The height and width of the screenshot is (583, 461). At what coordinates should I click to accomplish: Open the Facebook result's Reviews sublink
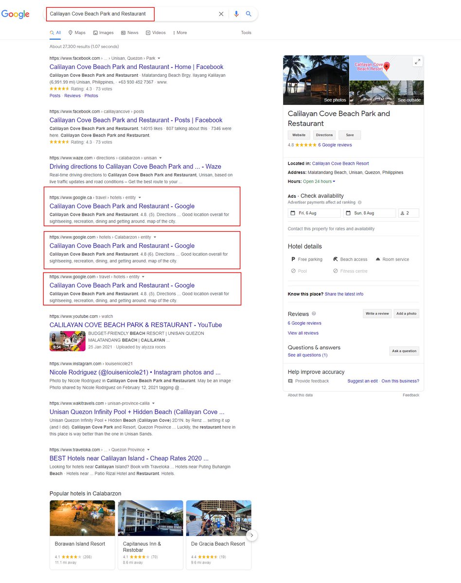[72, 96]
